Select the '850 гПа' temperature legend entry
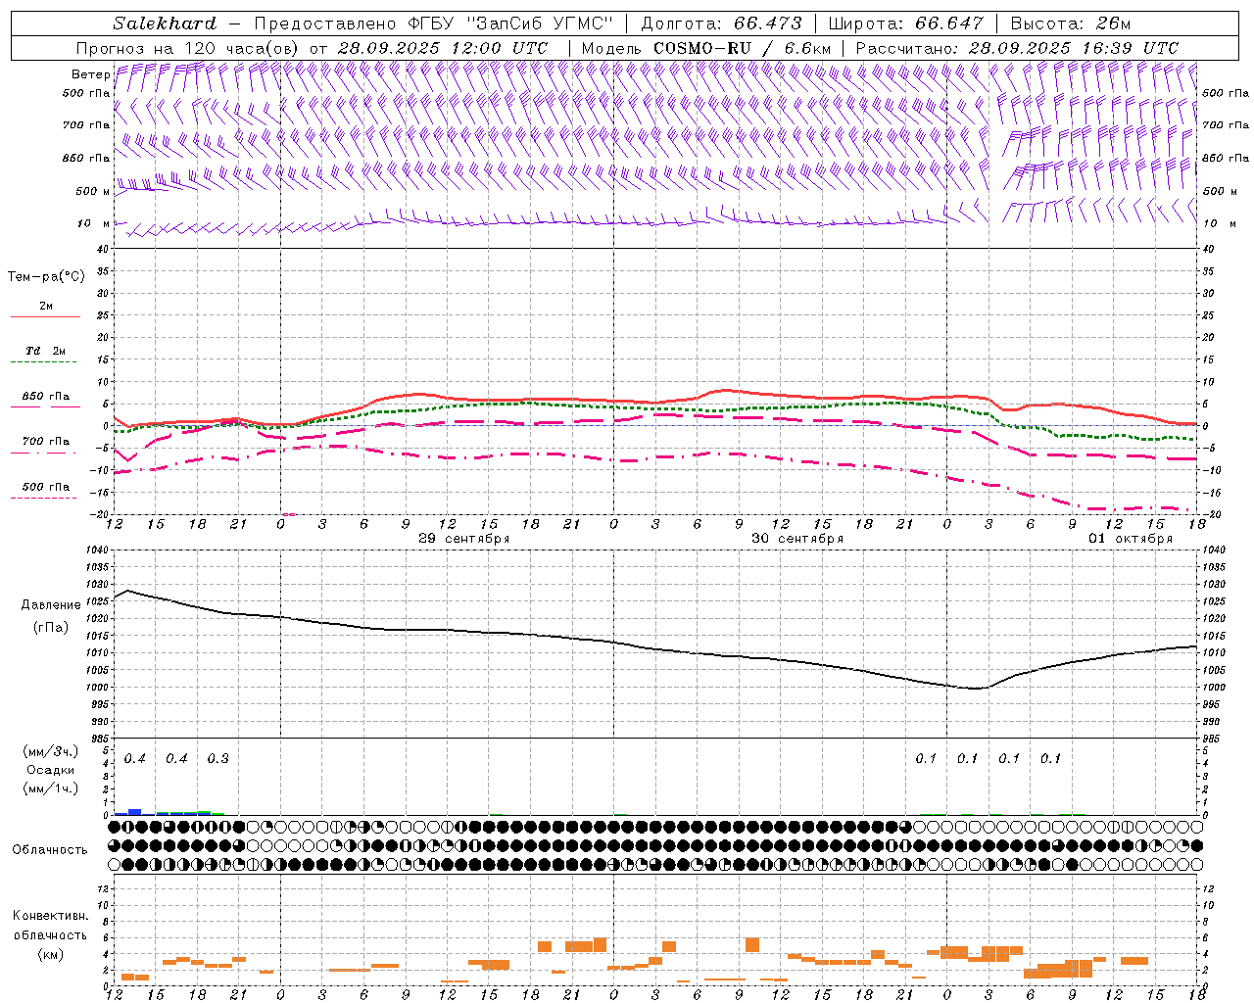Image resolution: width=1254 pixels, height=1003 pixels. pyautogui.click(x=45, y=397)
